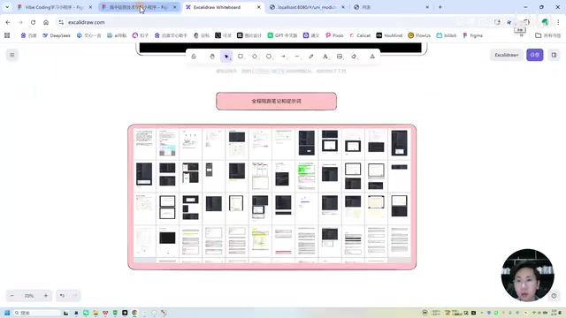Select the Arrow drawing tool
566x318 pixels.
click(283, 57)
